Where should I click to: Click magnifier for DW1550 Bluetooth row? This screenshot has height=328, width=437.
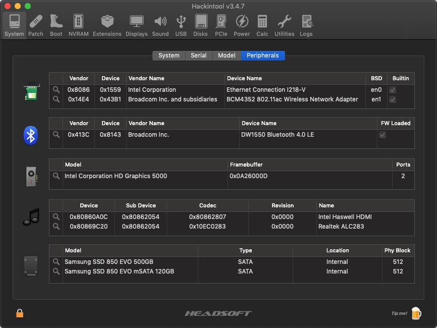pos(56,135)
